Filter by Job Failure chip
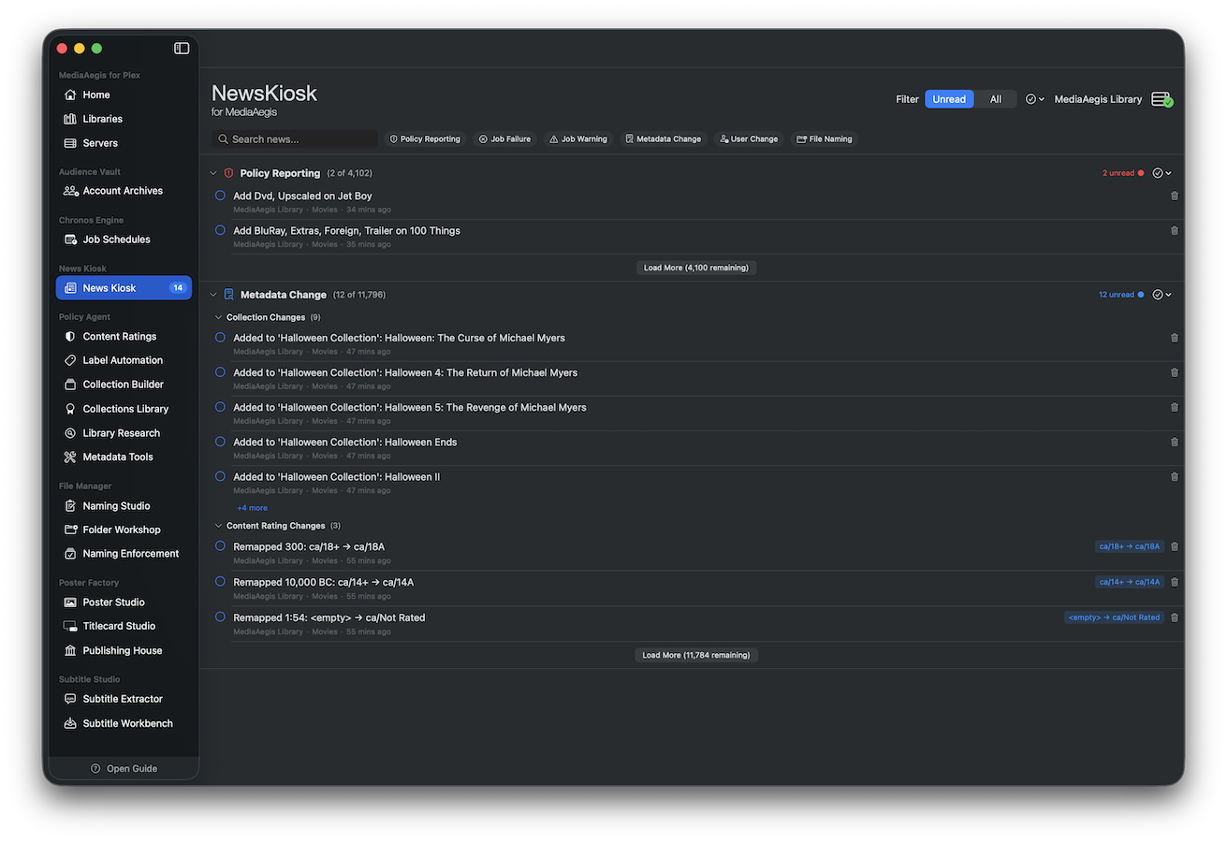 click(x=504, y=139)
